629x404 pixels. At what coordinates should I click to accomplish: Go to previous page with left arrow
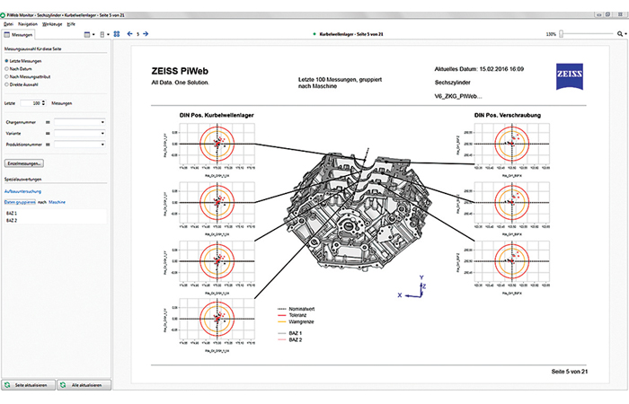click(x=129, y=34)
